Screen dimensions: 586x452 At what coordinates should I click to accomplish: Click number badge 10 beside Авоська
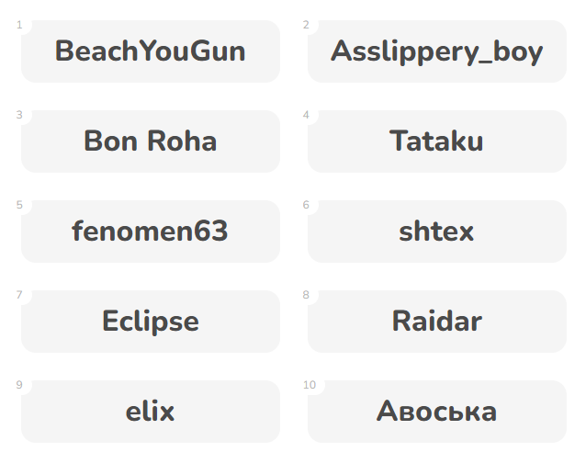tap(309, 385)
